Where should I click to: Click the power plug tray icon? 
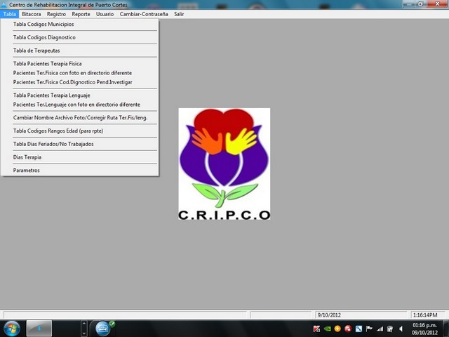(x=390, y=329)
